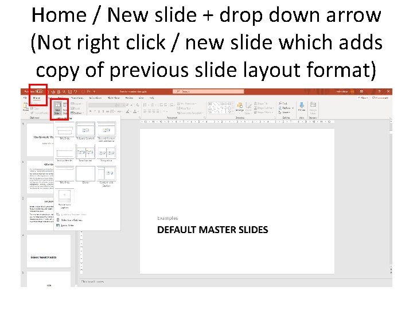Open the File tab
Screen dimensions: 413x310
pyautogui.click(x=25, y=98)
